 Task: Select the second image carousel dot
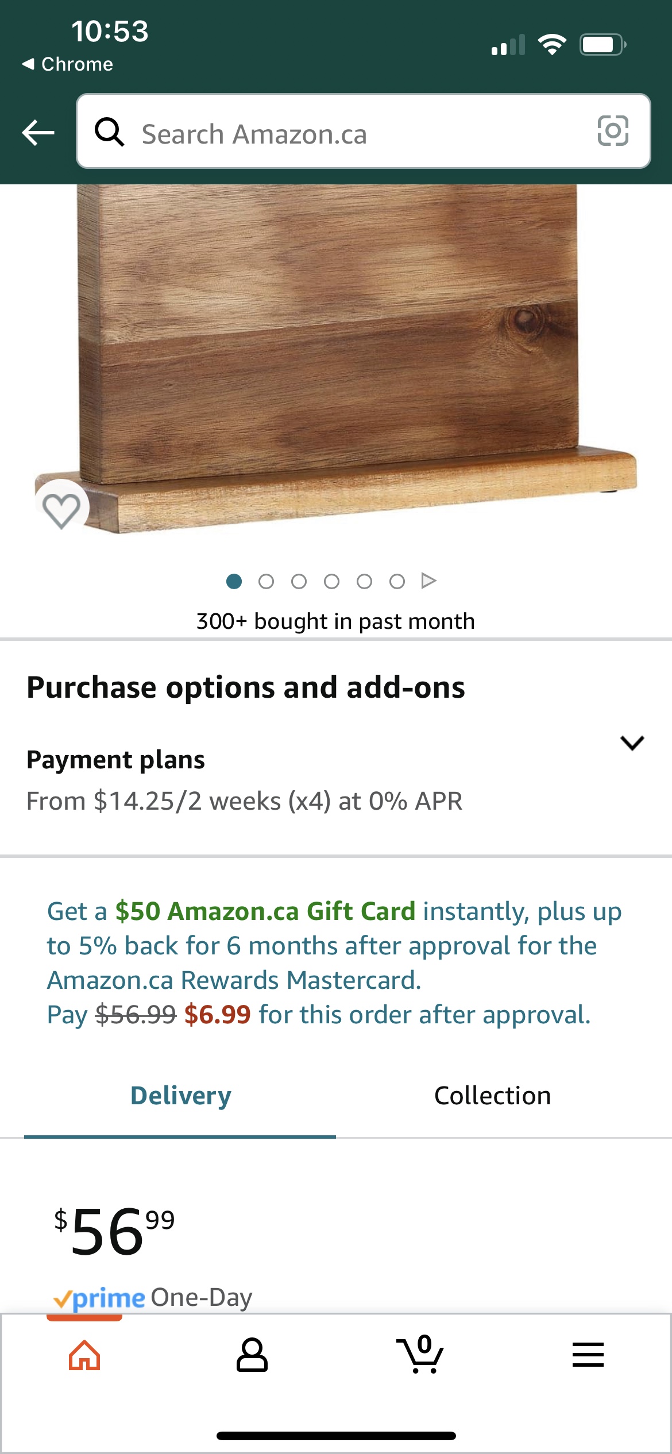pyautogui.click(x=266, y=582)
